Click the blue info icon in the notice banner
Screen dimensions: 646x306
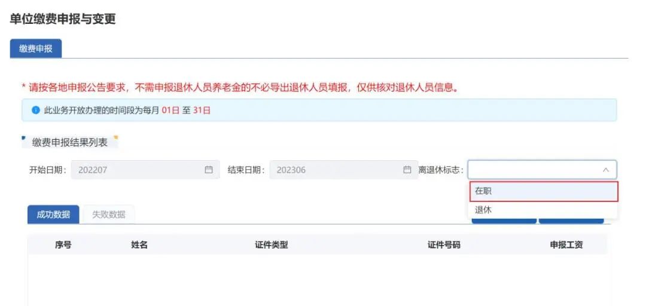pos(35,111)
